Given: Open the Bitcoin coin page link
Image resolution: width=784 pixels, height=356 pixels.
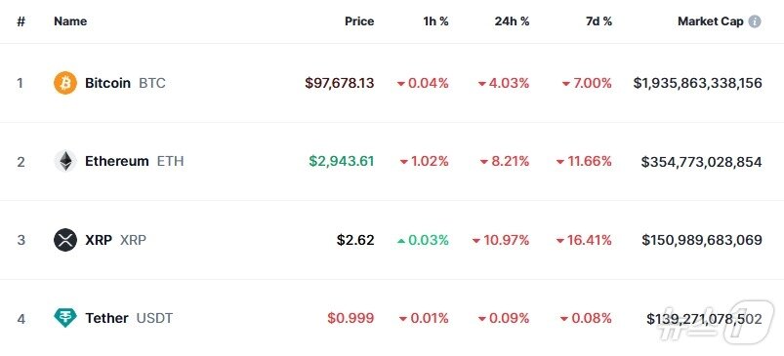Looking at the screenshot, I should point(107,83).
